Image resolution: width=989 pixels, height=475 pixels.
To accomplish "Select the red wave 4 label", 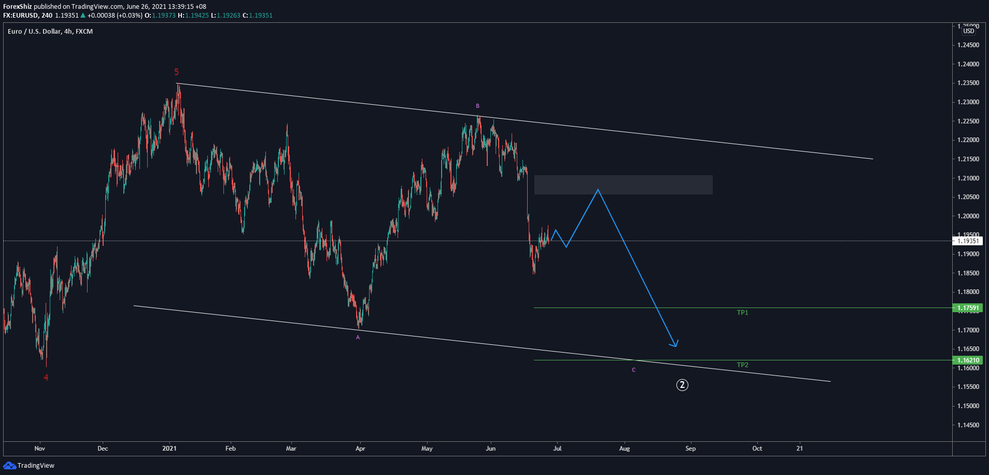I will point(46,378).
